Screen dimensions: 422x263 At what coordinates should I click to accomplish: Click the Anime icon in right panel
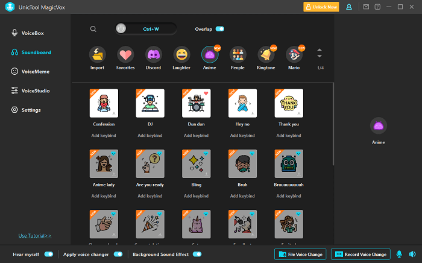[x=379, y=125]
